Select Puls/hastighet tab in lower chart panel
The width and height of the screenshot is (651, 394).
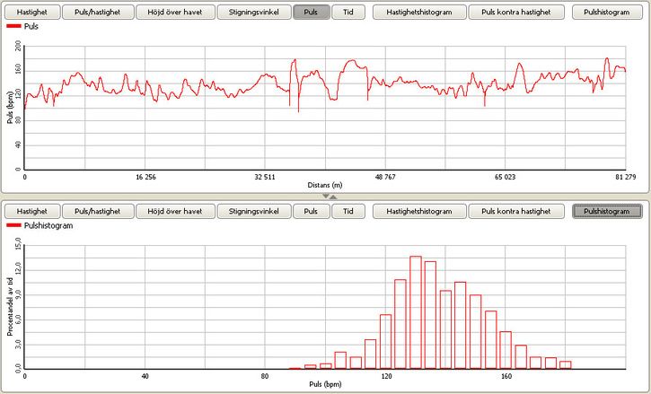tap(98, 211)
